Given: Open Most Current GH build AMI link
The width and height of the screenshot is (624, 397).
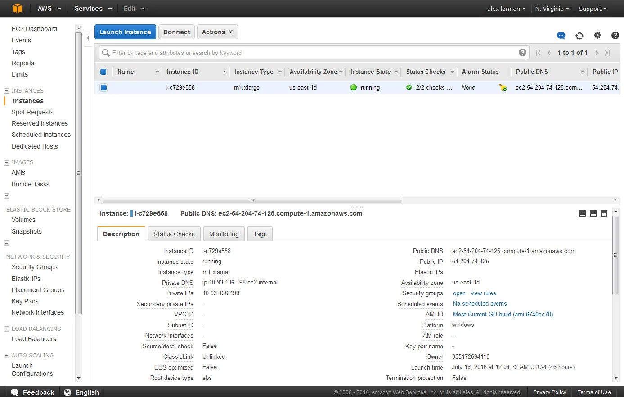Looking at the screenshot, I should [503, 314].
